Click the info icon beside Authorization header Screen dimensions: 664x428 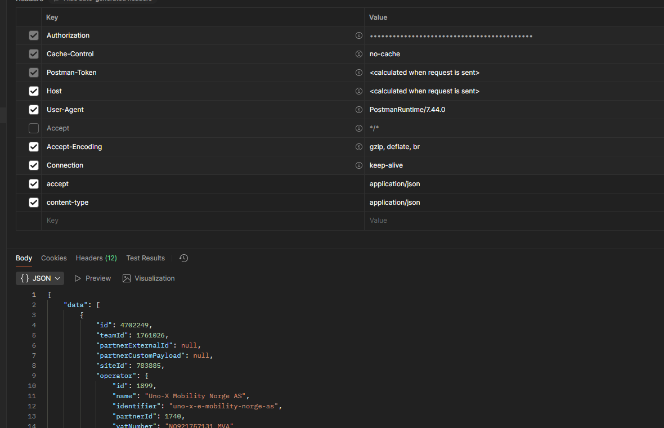[x=358, y=35]
